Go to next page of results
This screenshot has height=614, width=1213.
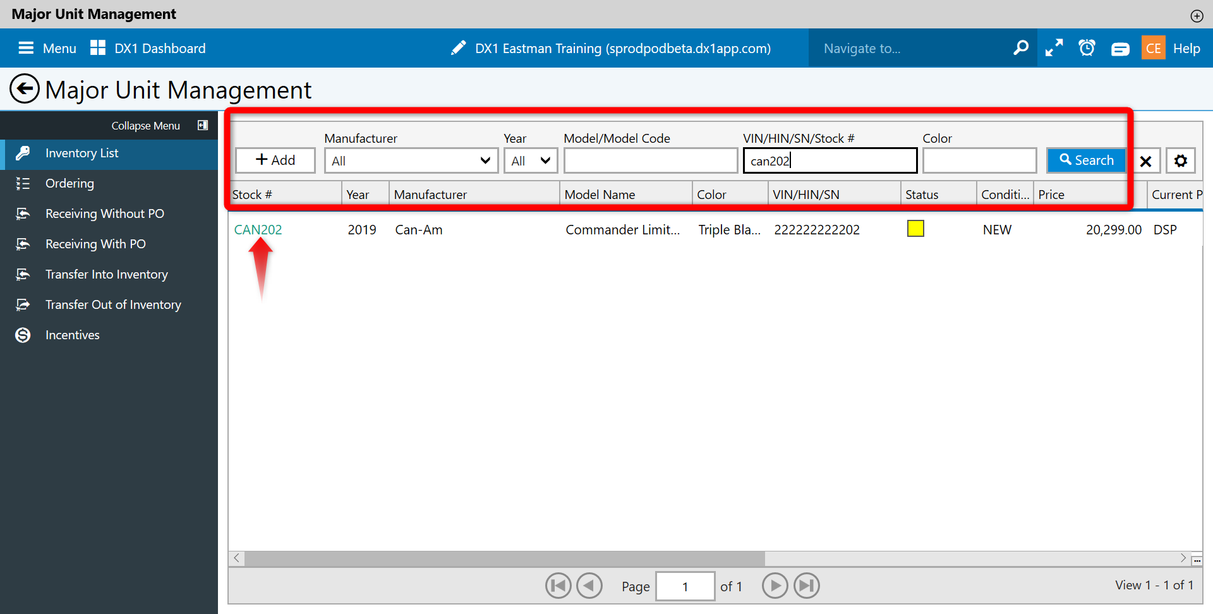(775, 586)
